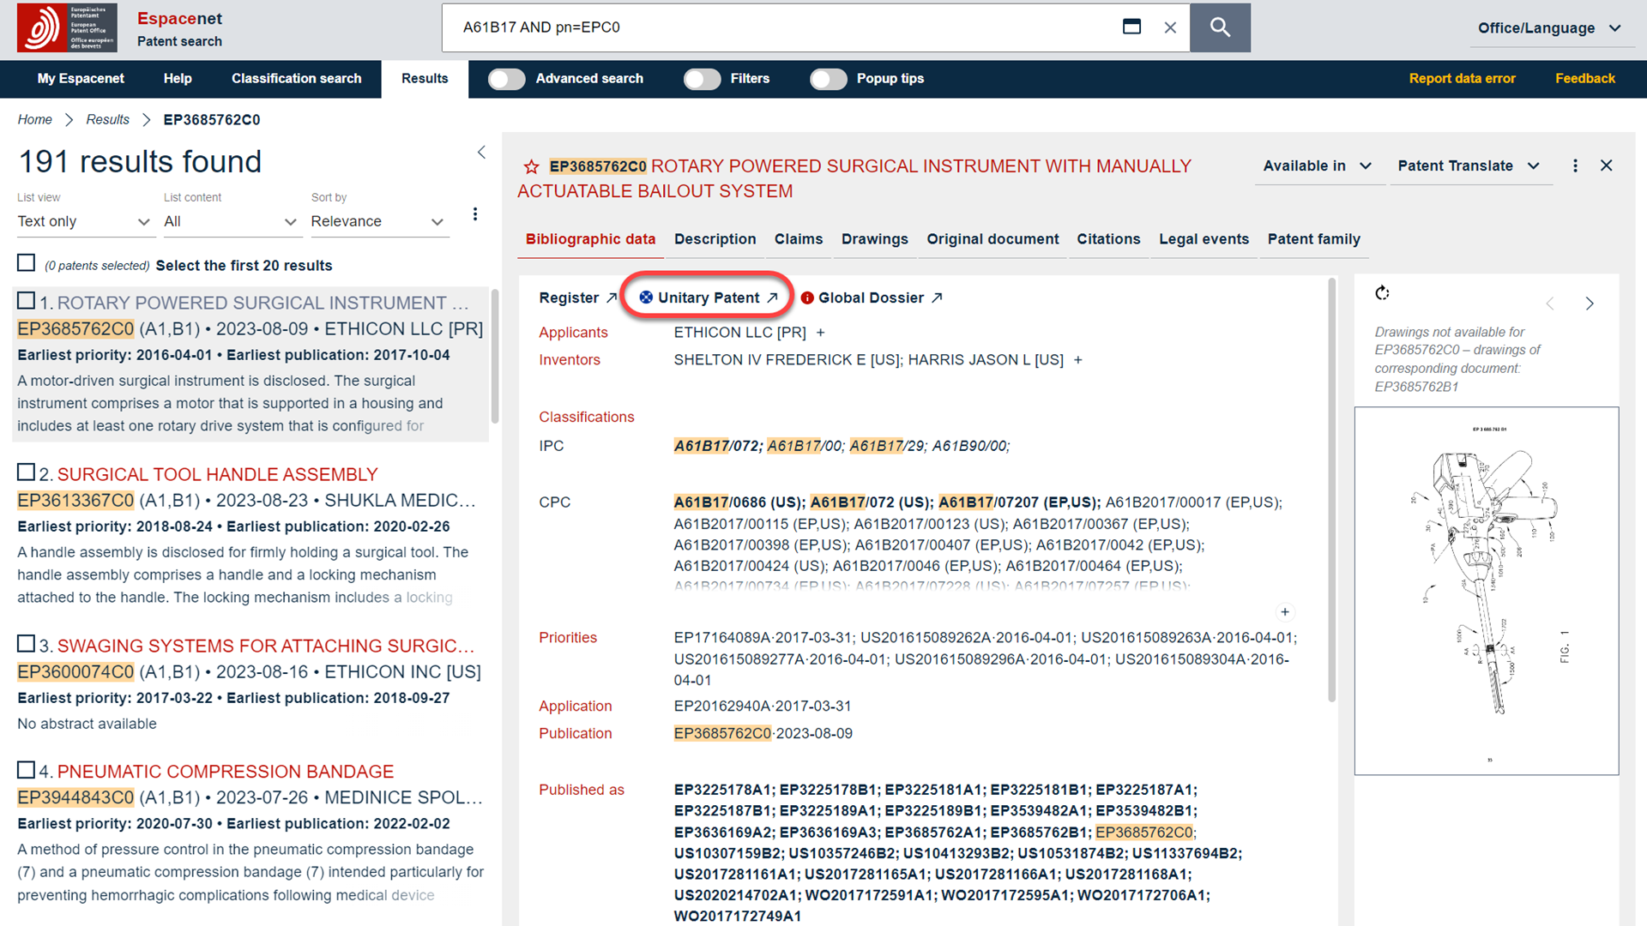Image resolution: width=1647 pixels, height=926 pixels.
Task: Click the magnifier search button
Action: [x=1220, y=27]
